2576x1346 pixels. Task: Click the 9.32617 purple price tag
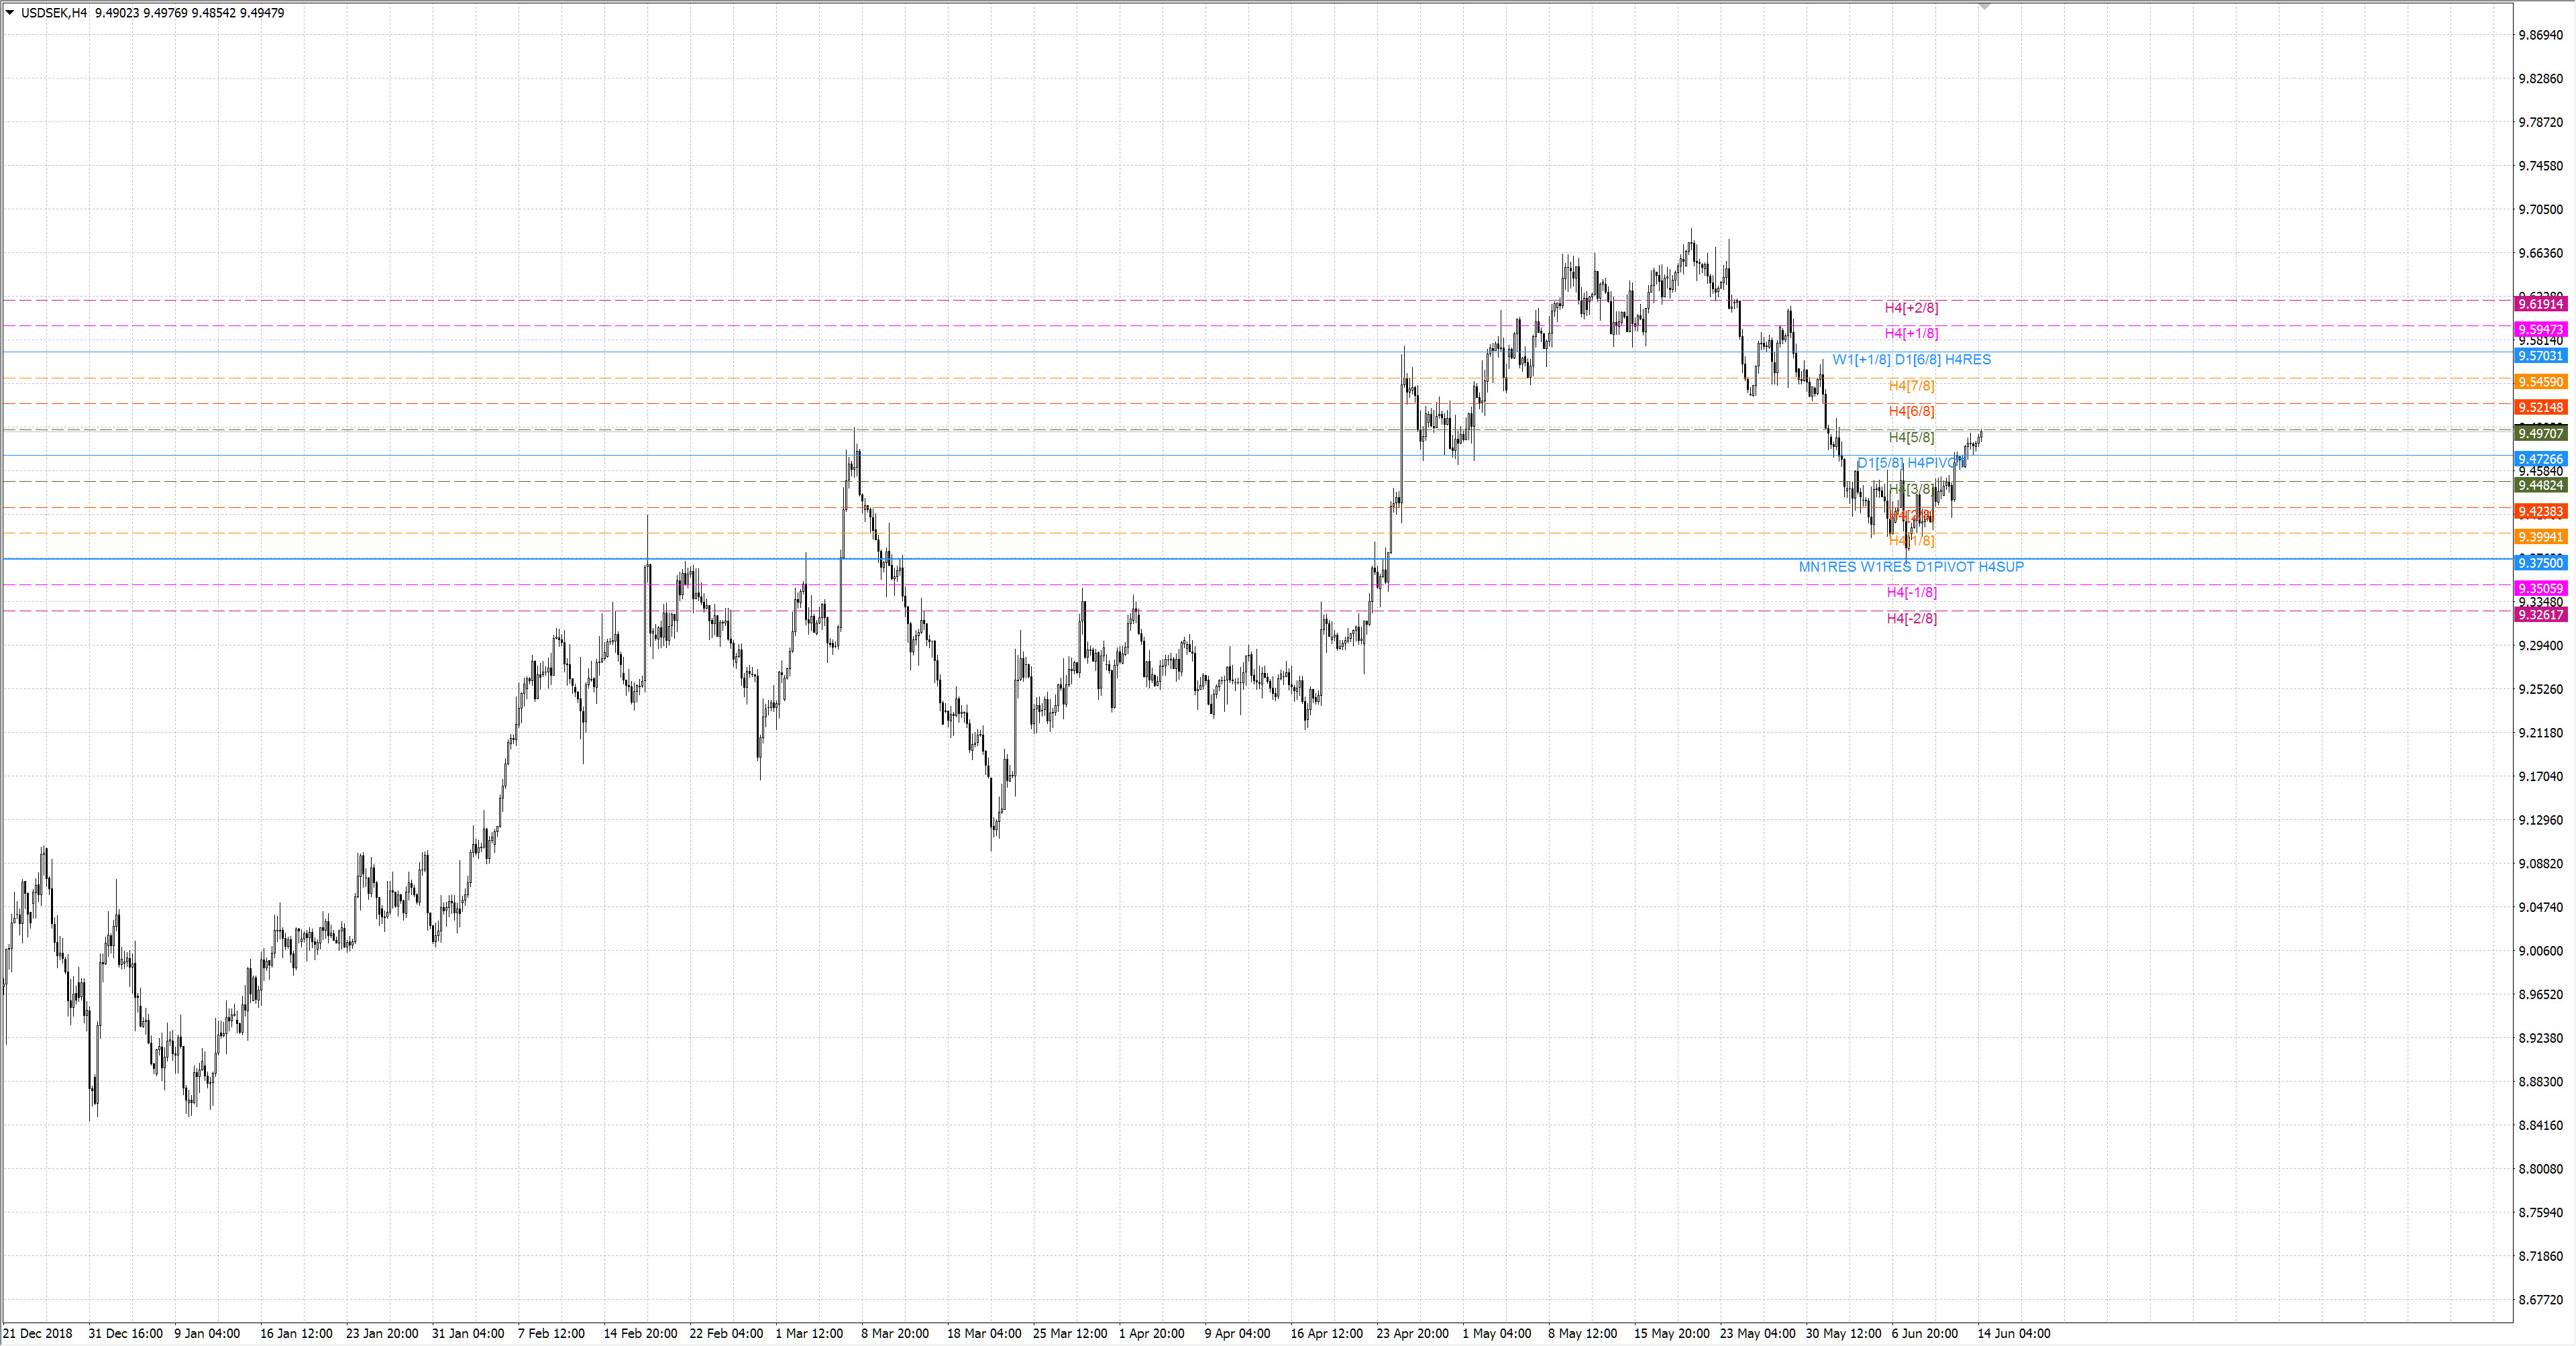[x=2541, y=615]
